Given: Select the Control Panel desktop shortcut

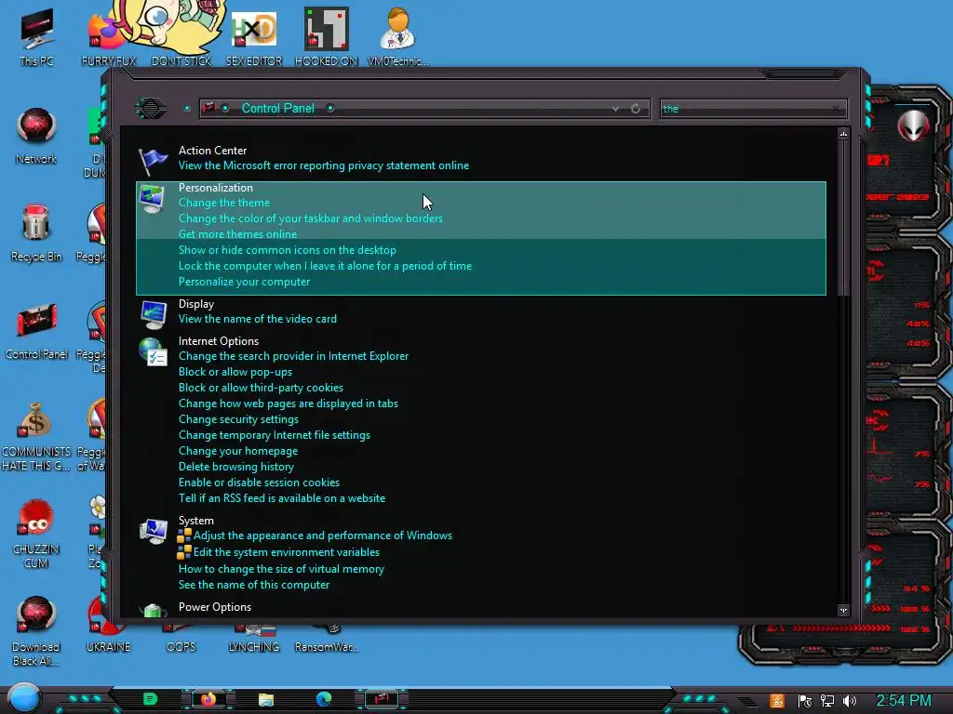Looking at the screenshot, I should point(36,331).
